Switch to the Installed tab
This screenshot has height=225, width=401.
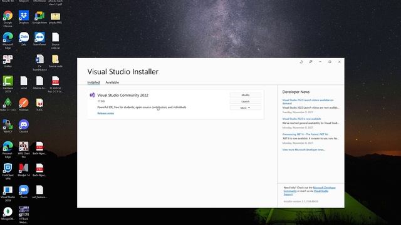[x=93, y=82]
